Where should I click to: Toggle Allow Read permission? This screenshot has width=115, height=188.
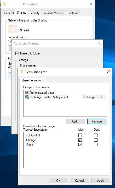pos(80,145)
